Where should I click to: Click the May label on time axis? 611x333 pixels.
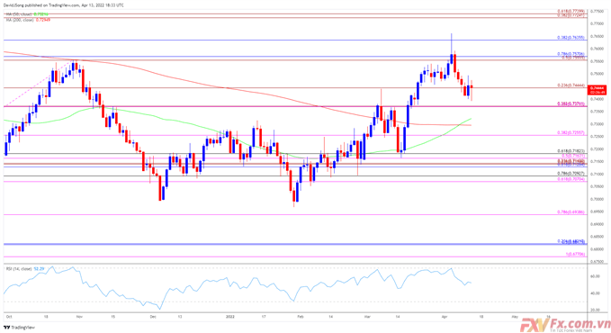(x=515, y=317)
